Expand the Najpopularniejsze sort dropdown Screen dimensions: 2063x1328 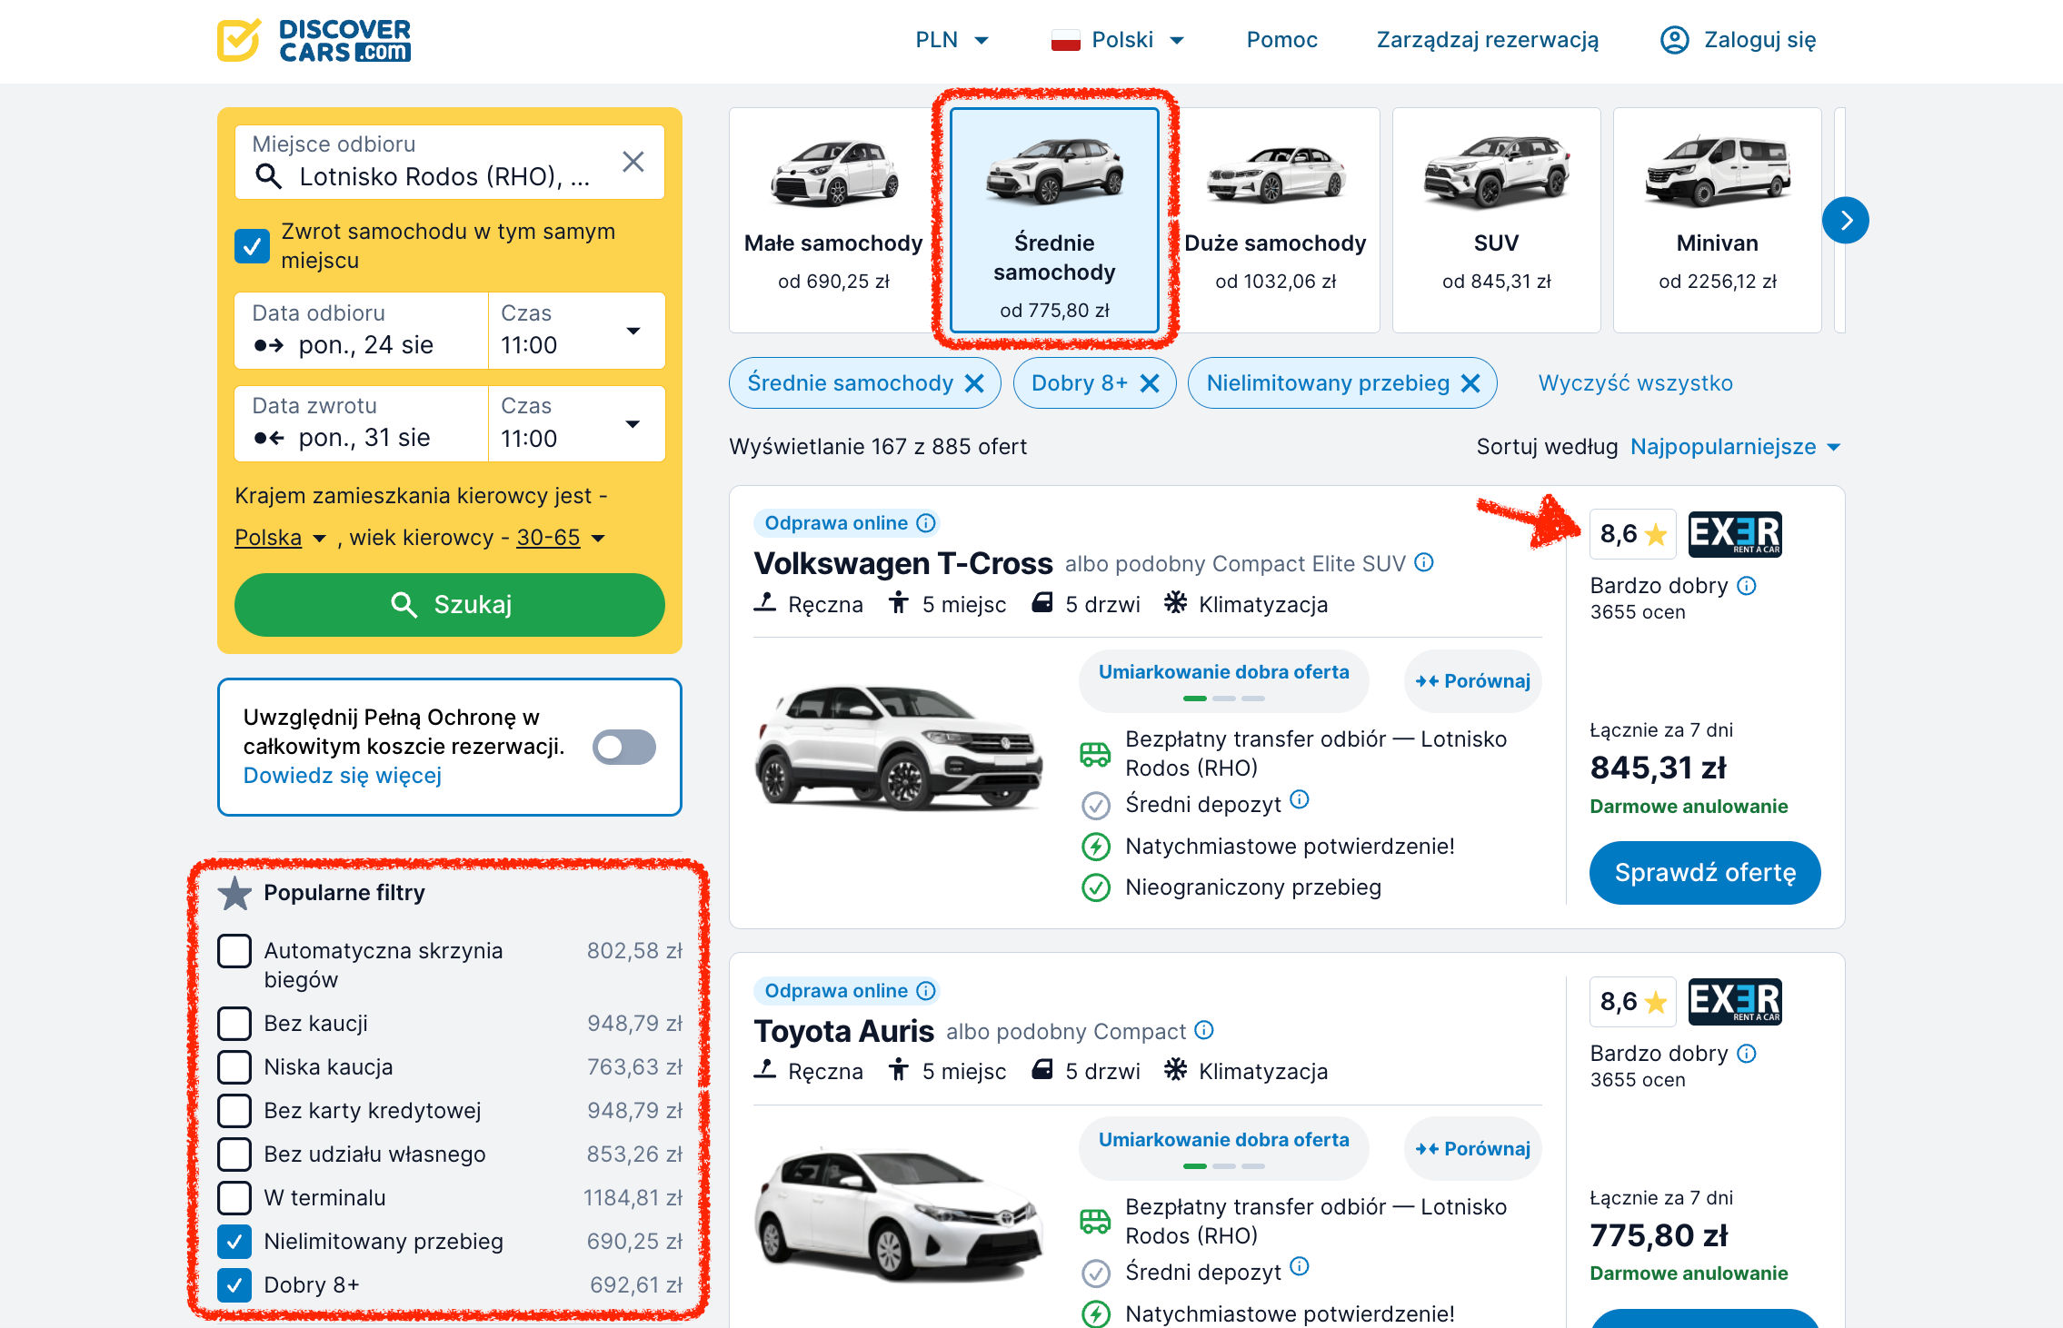tap(1735, 447)
